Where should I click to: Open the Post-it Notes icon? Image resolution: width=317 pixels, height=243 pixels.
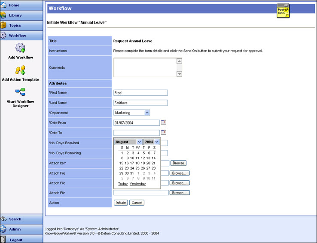[283, 11]
